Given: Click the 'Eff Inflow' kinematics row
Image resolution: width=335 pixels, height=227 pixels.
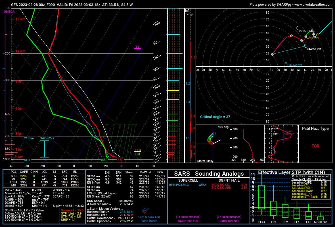Looking at the screenshot, I should [126, 182].
